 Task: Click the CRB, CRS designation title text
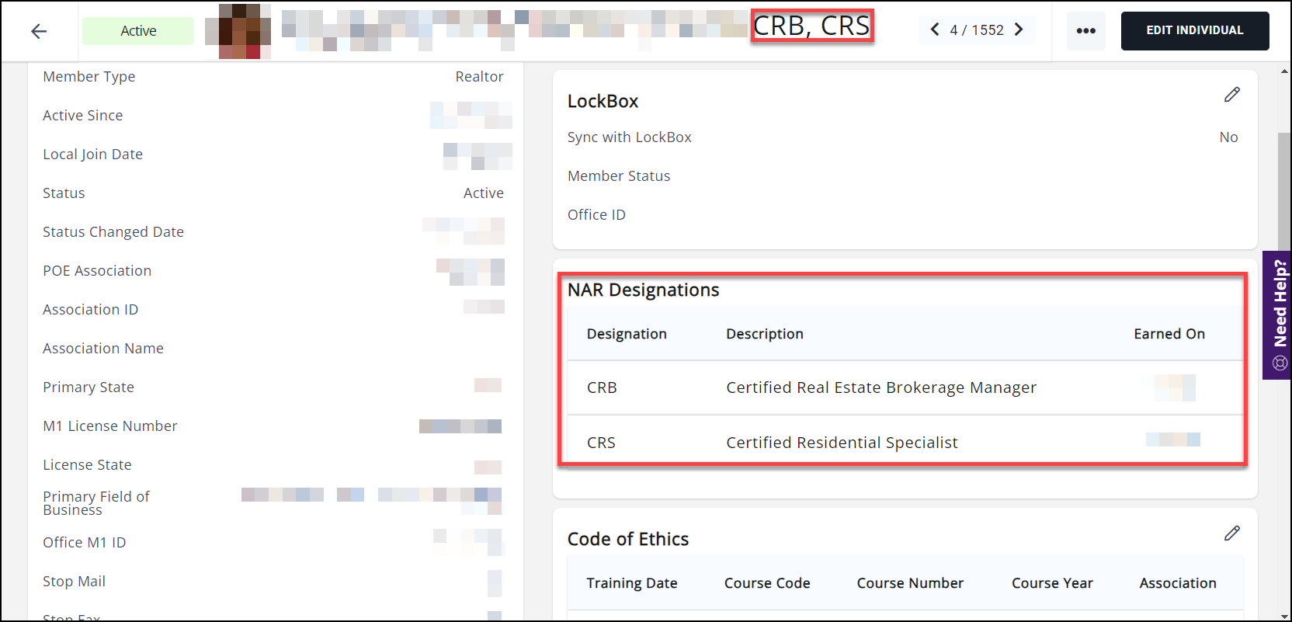[811, 26]
